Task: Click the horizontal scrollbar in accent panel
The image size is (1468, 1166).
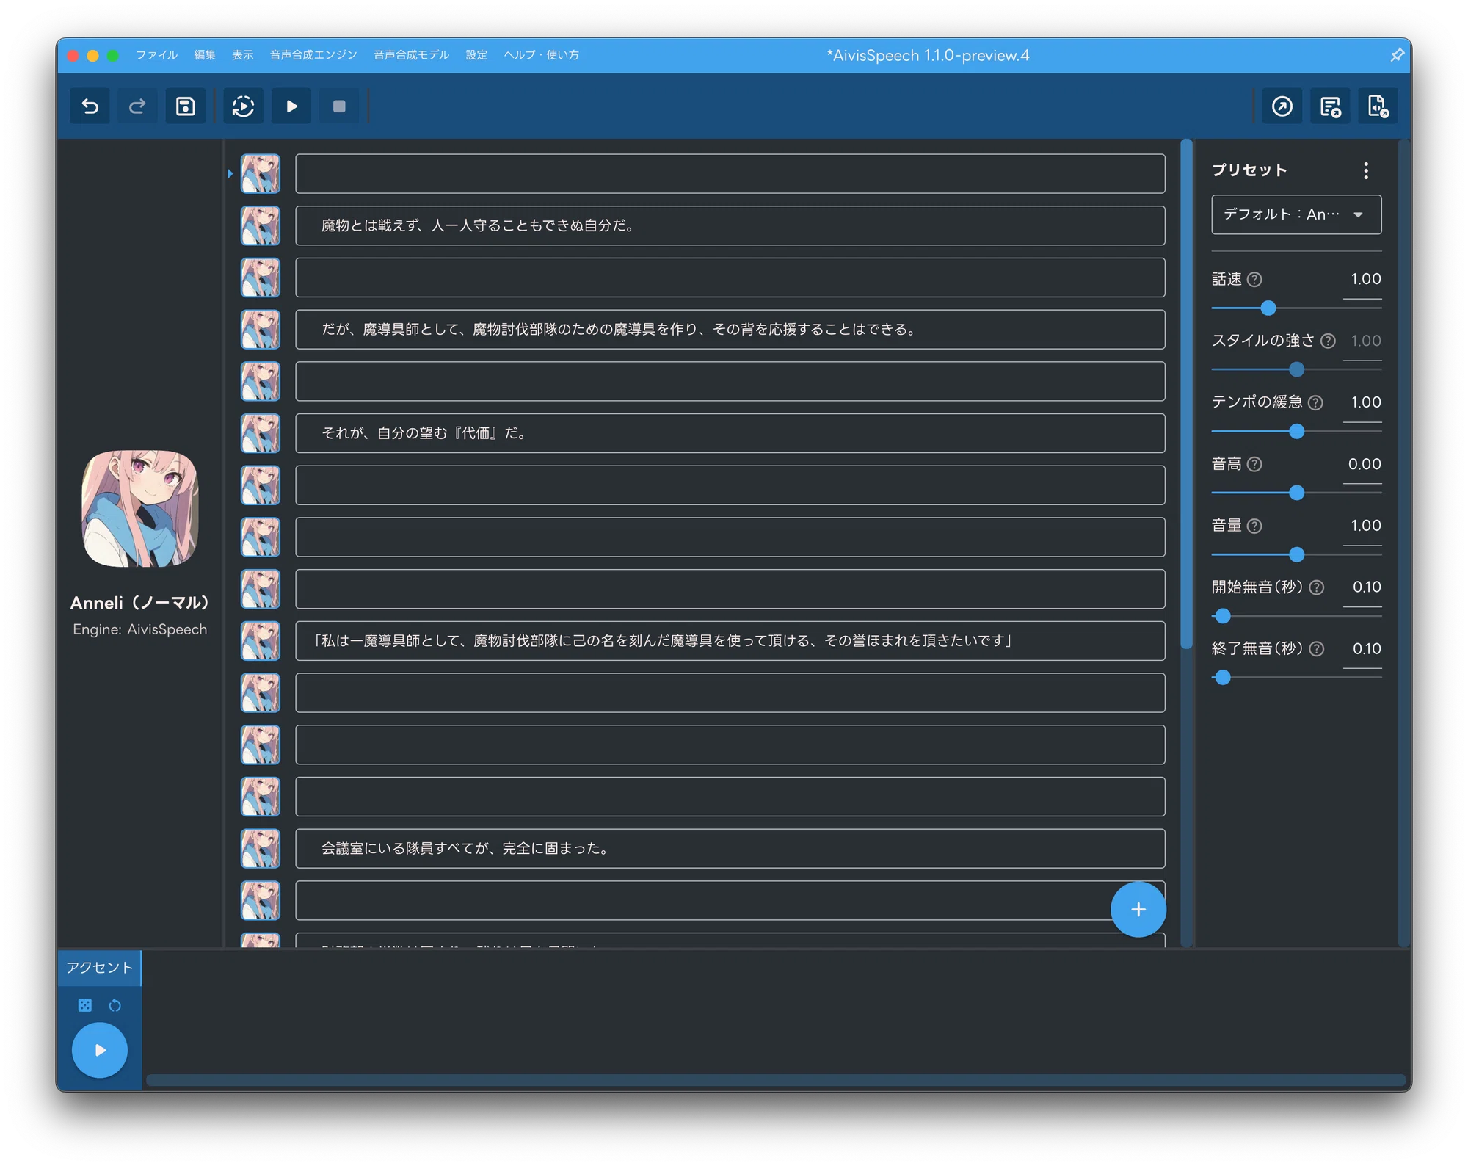Action: coord(776,1080)
